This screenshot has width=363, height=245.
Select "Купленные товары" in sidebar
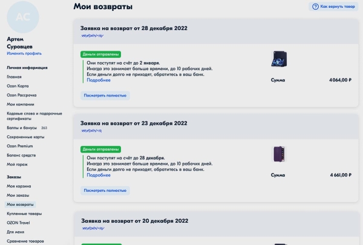tap(24, 214)
